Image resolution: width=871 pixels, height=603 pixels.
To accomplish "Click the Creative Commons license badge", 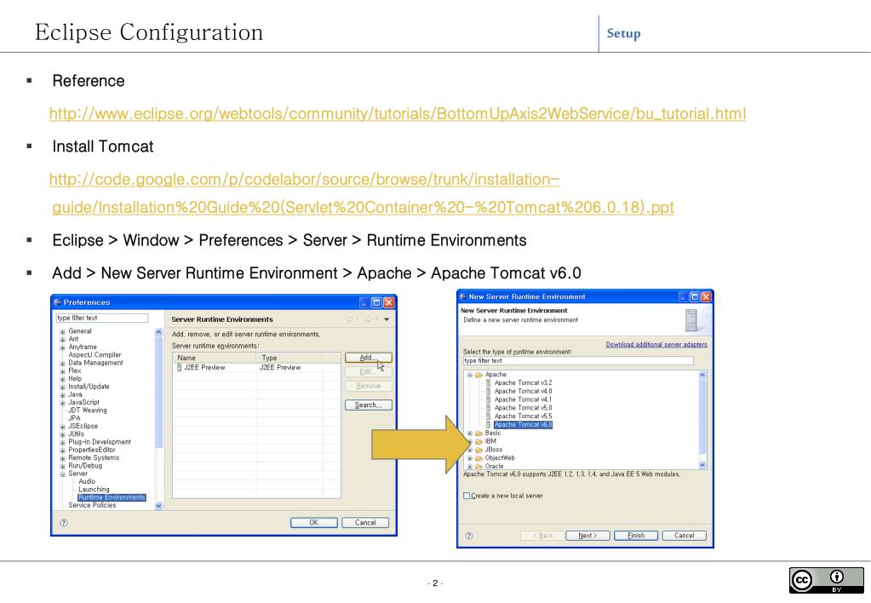I will [x=826, y=580].
